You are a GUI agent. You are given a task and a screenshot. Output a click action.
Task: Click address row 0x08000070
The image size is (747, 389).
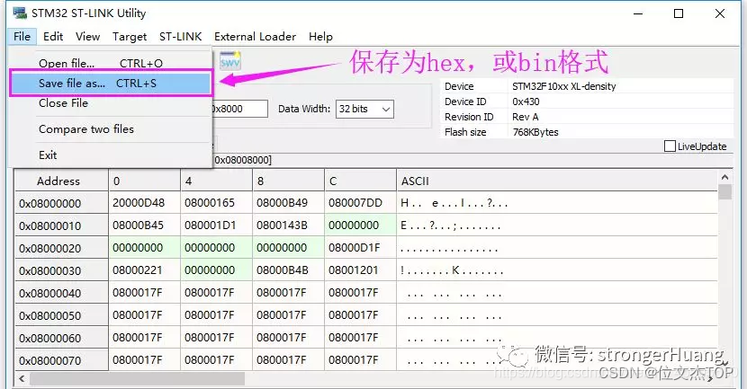pos(61,360)
